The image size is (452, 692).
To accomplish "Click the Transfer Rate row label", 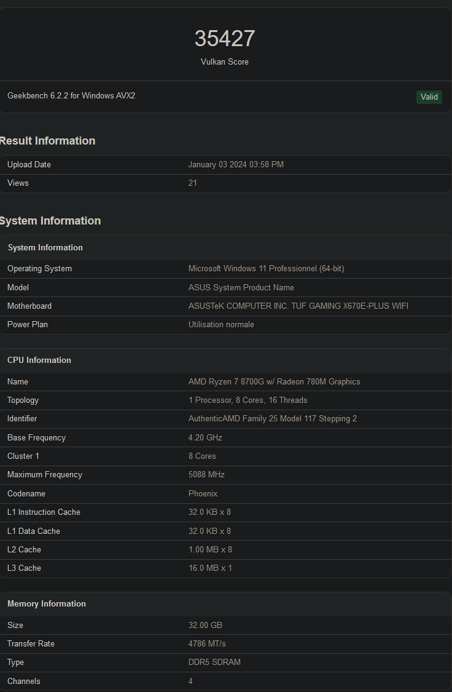I will click(x=31, y=644).
